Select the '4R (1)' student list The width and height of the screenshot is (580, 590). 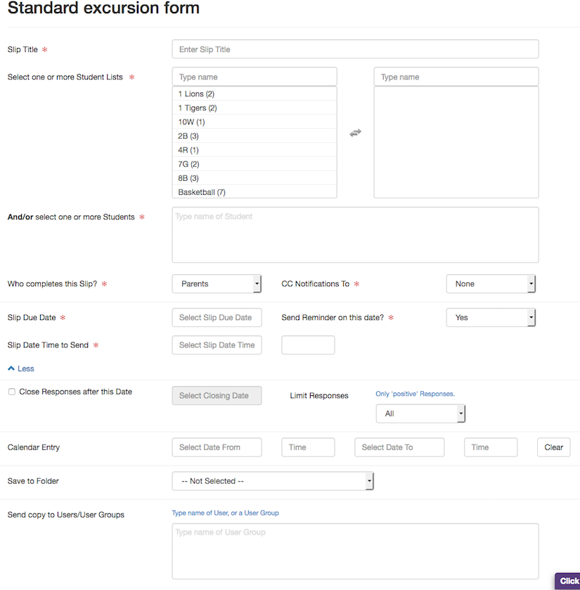point(254,150)
